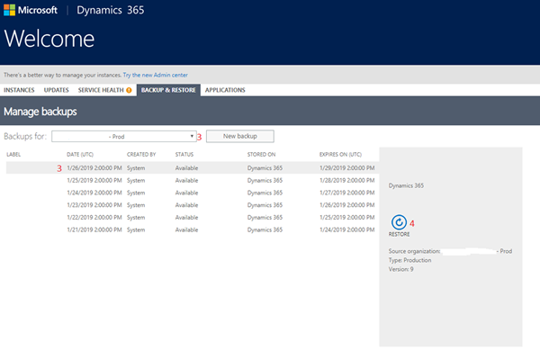Viewport: 540px width, 360px height.
Task: Select the Backup & Restore tab
Action: 168,90
